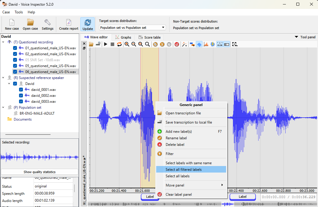
Task: Open the Help menu
Action: pyautogui.click(x=32, y=12)
